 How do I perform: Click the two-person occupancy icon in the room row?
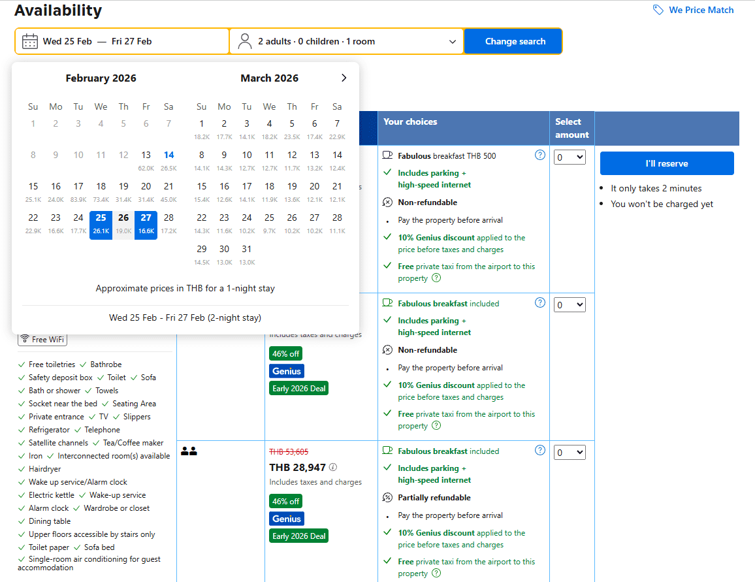pyautogui.click(x=189, y=451)
